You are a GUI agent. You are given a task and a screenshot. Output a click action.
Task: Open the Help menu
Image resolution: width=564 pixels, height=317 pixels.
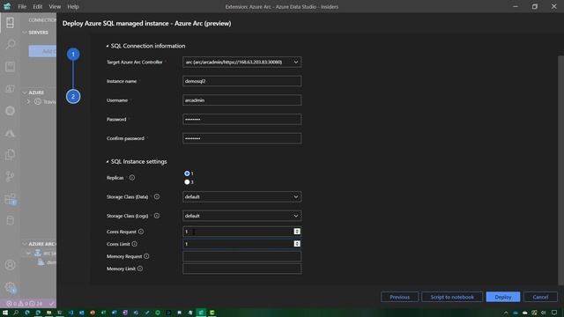click(x=72, y=6)
